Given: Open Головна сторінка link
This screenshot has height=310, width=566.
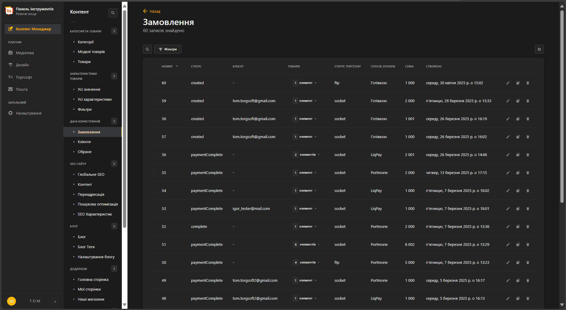Looking at the screenshot, I should 93,280.
